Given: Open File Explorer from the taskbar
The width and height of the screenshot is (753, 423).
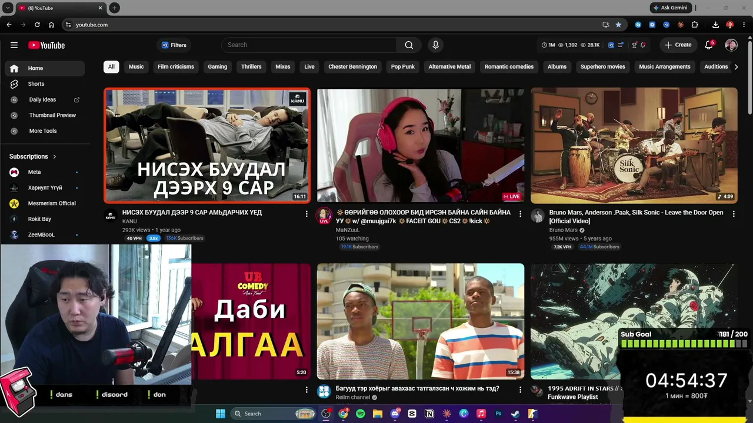Looking at the screenshot, I should 378,414.
